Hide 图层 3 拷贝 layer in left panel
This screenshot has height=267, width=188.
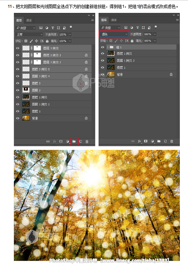click(x=18, y=48)
